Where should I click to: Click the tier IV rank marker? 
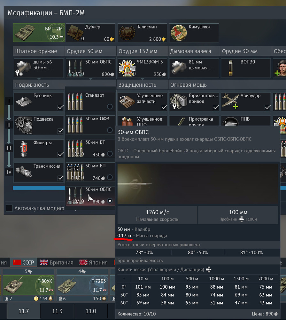[9, 172]
